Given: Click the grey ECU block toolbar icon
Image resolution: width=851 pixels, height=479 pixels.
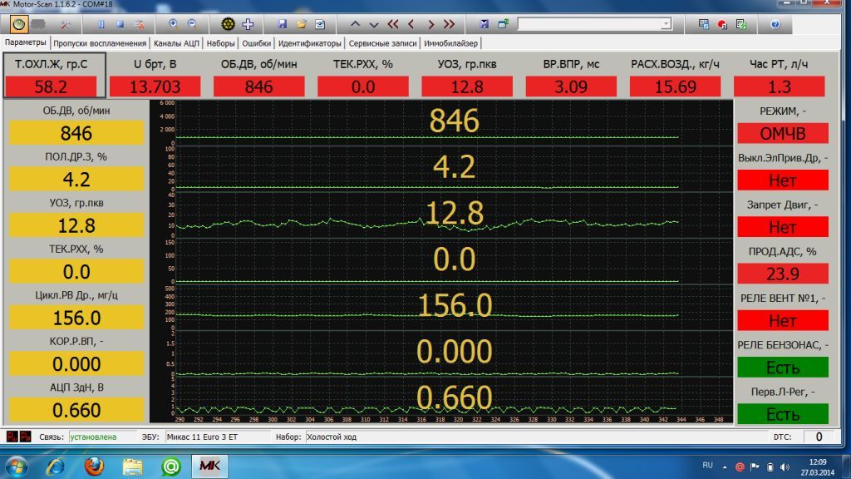Looking at the screenshot, I should [x=38, y=24].
